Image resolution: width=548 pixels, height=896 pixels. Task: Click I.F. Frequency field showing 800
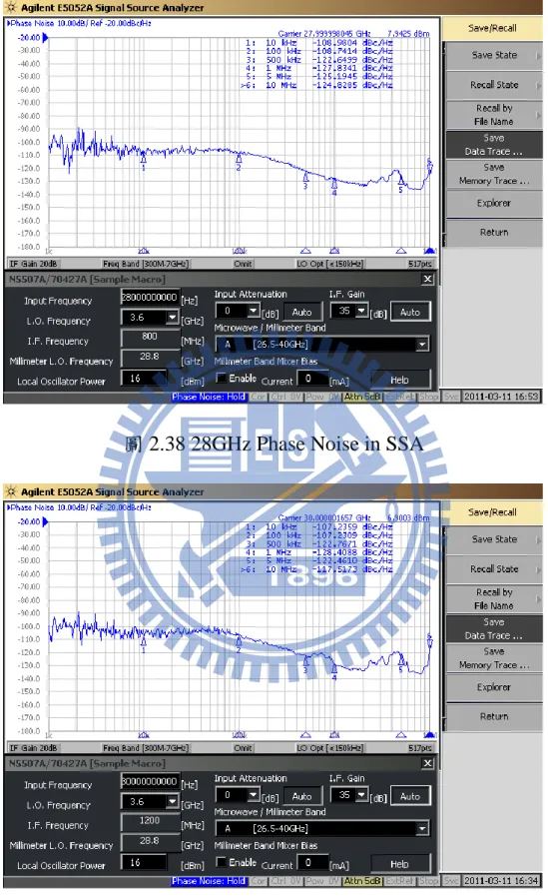(x=150, y=338)
